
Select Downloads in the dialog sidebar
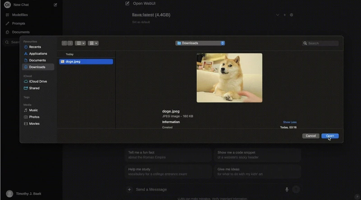38,67
